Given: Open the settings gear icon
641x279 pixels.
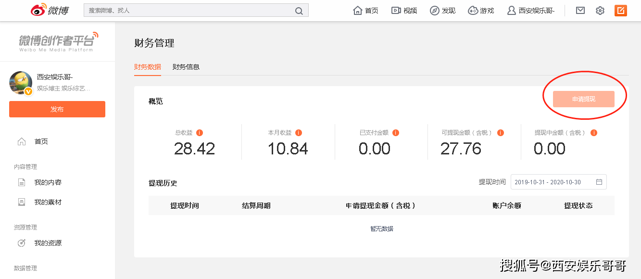Looking at the screenshot, I should coord(600,11).
